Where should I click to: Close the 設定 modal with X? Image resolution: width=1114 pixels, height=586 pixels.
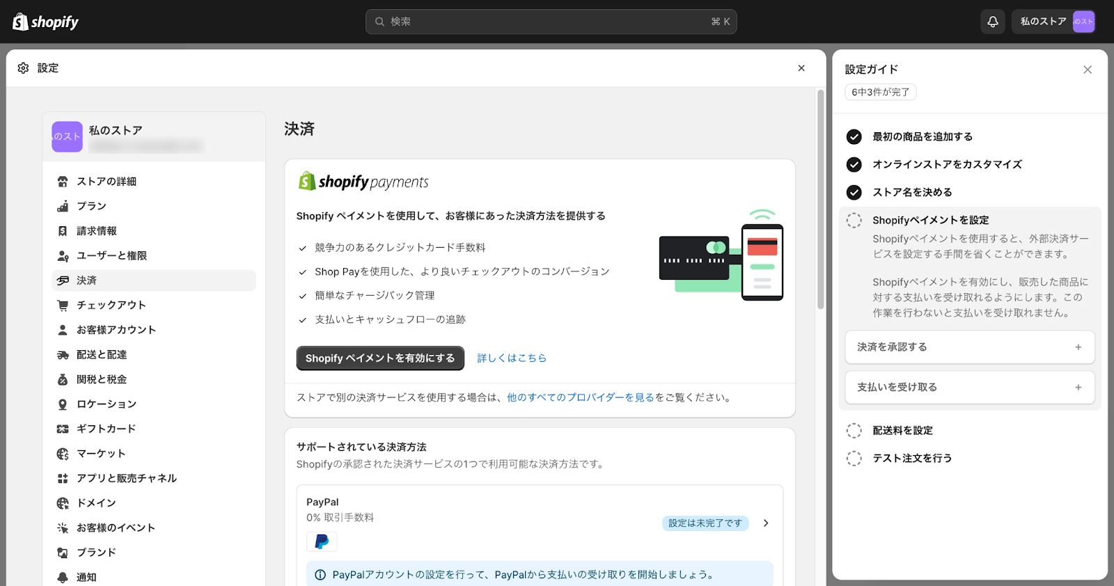pos(801,68)
